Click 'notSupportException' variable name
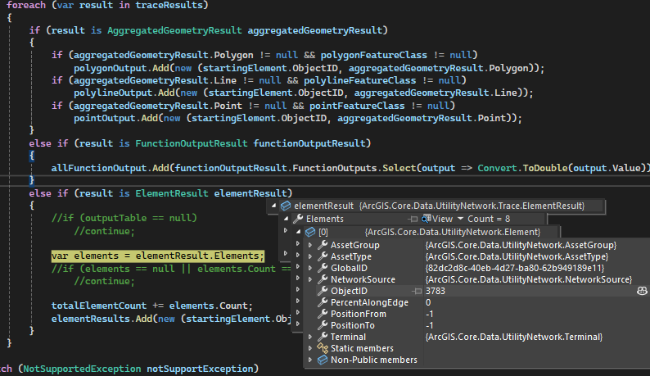Viewport: 650px width, 376px height. (200, 369)
